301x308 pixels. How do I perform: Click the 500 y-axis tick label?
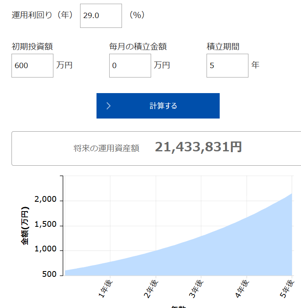[49, 274]
